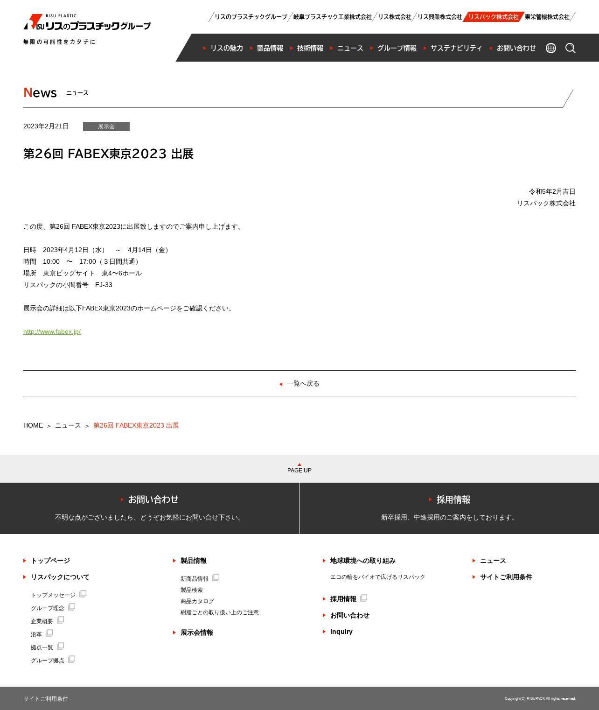
Task: Click ニュース in the breadcrumb
Action: [68, 425]
